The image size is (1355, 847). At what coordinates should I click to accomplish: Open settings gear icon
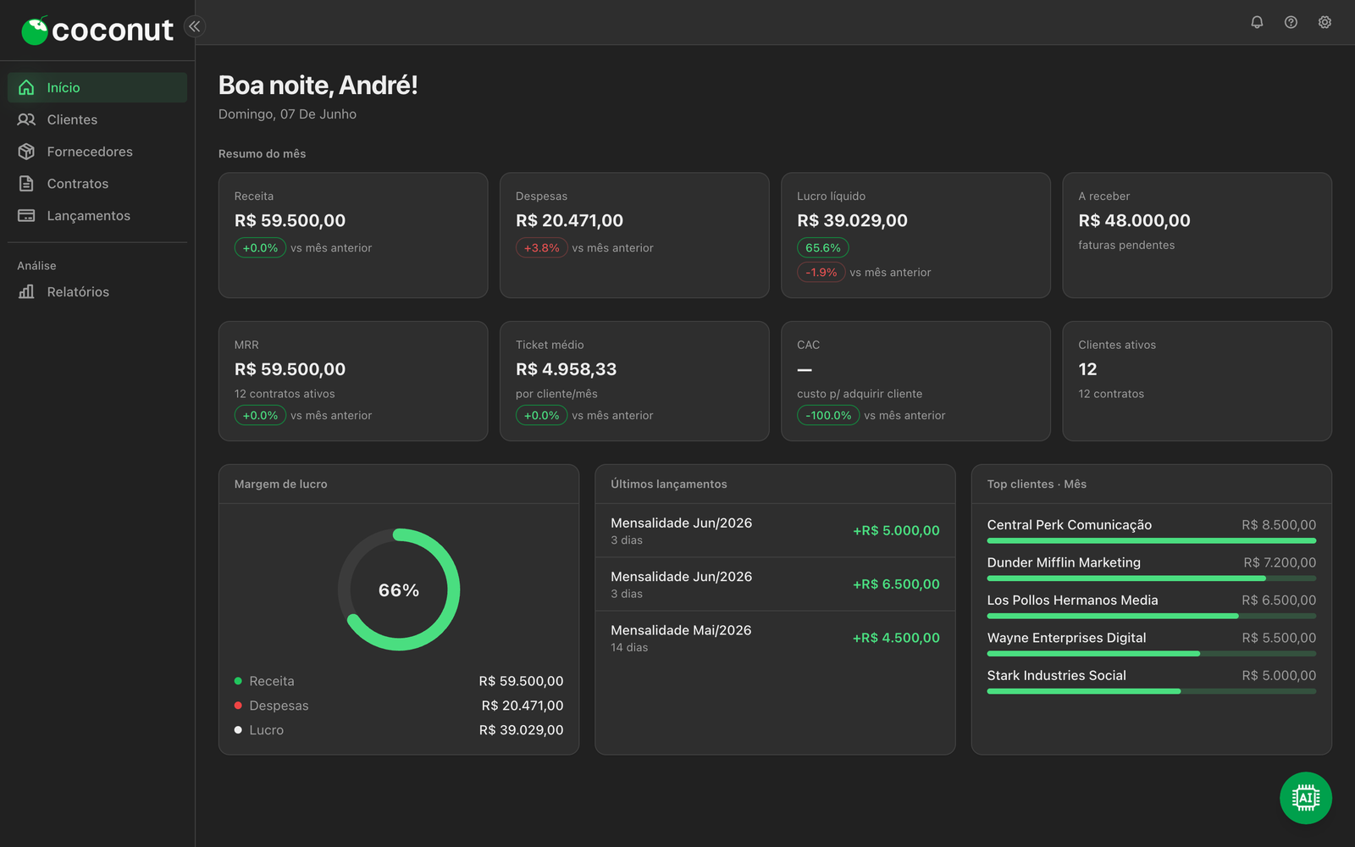click(x=1325, y=22)
